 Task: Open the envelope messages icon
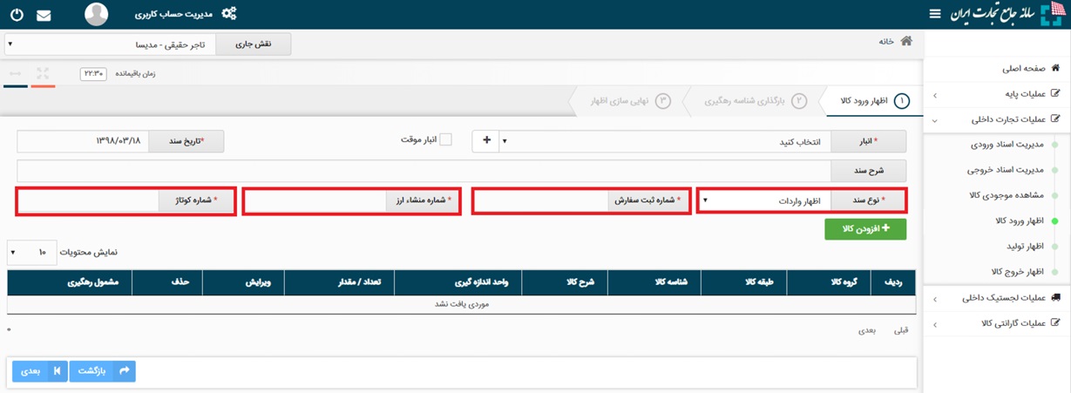point(44,16)
